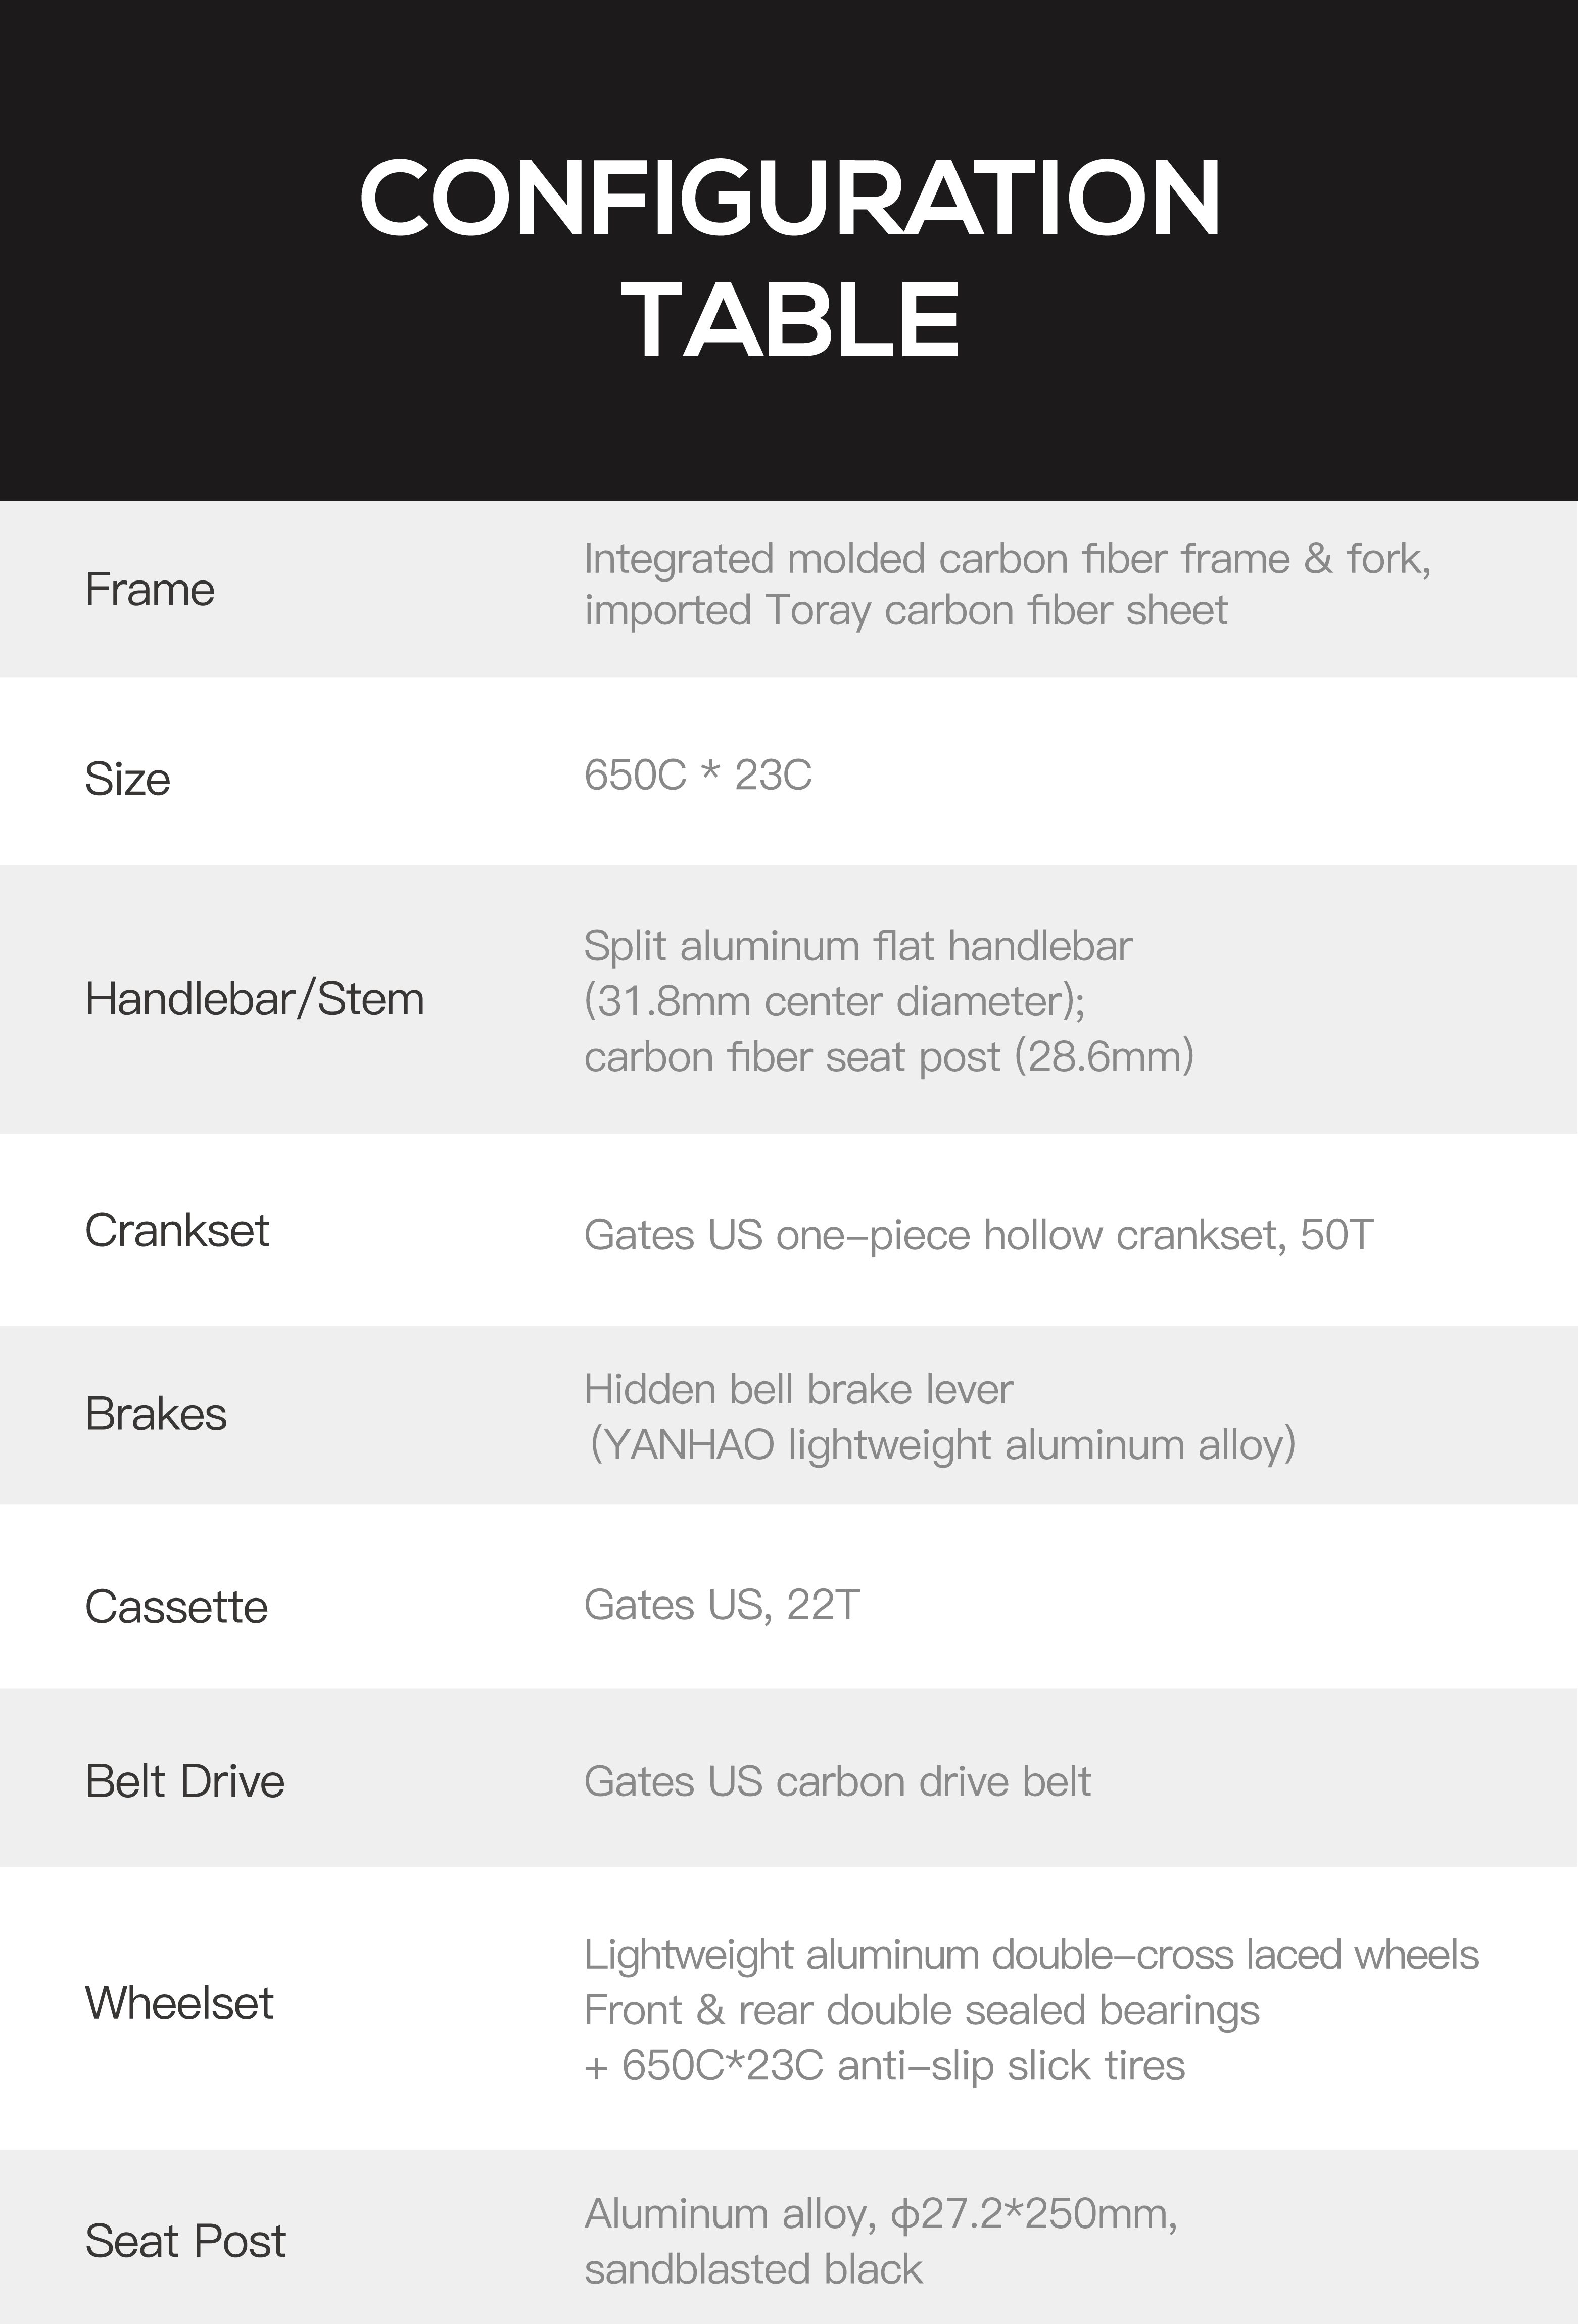Click the 650C * 23C size value
This screenshot has height=2324, width=1578.
698,775
